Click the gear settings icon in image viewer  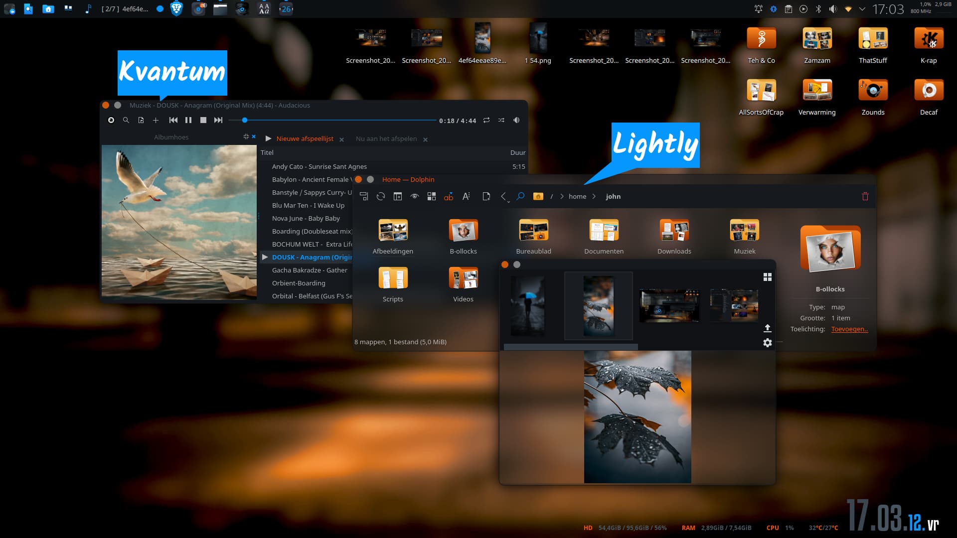pos(768,343)
